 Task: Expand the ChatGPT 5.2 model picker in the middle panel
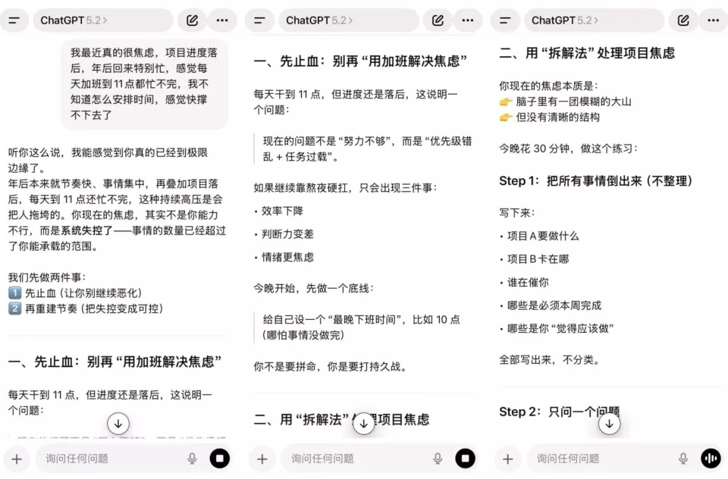[318, 20]
